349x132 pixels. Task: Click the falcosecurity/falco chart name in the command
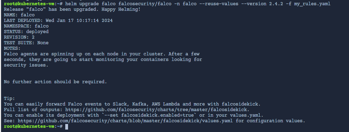point(145,4)
